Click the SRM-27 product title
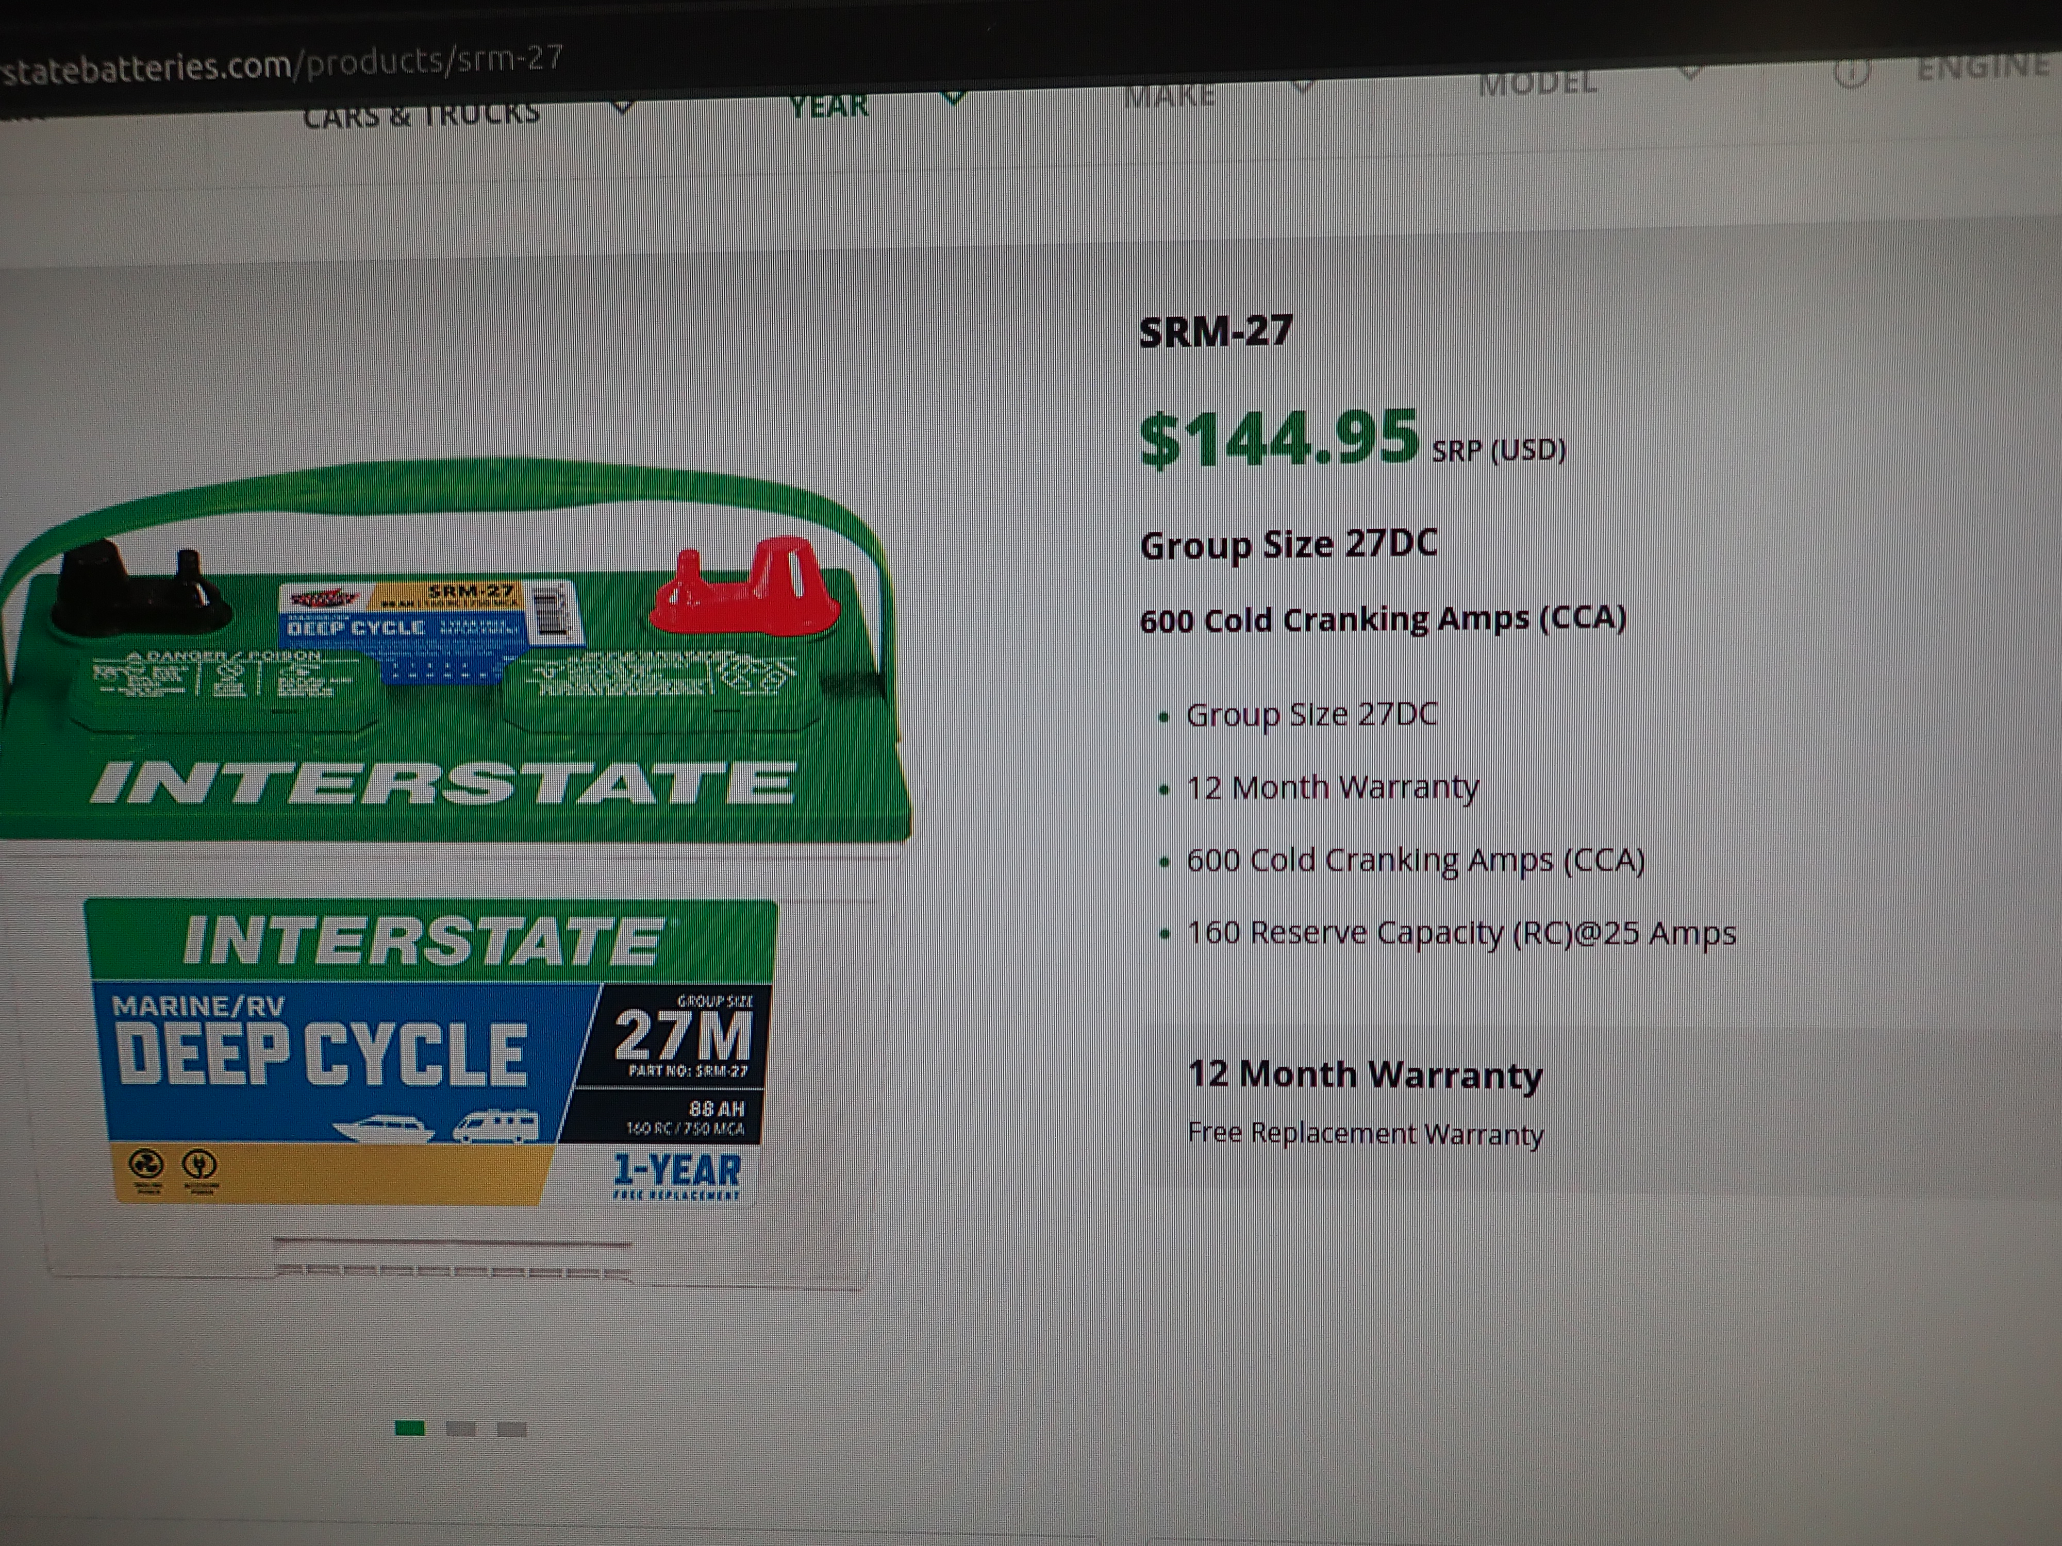Screen dimensions: 2062x1546 [1216, 332]
